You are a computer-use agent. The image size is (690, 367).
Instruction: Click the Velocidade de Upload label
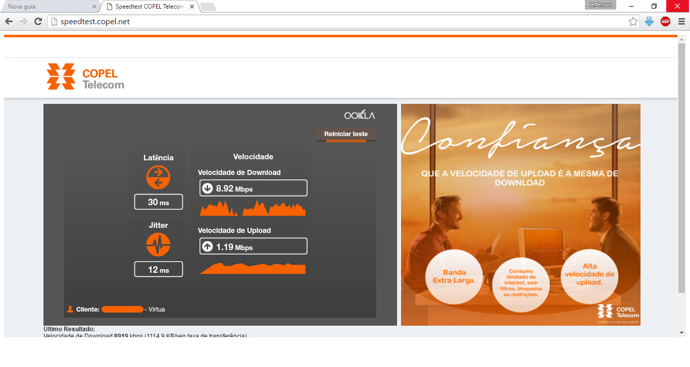234,230
